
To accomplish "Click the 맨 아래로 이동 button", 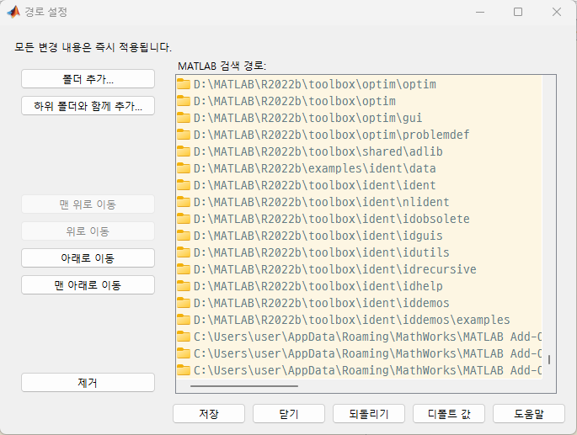I will pyautogui.click(x=88, y=285).
